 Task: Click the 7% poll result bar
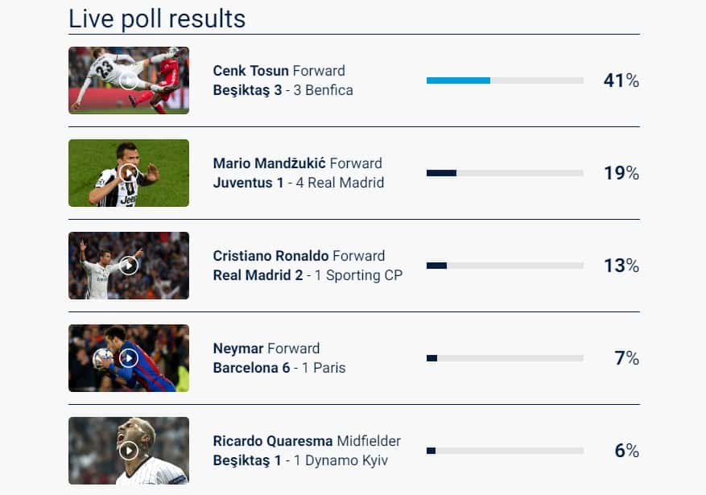[505, 358]
